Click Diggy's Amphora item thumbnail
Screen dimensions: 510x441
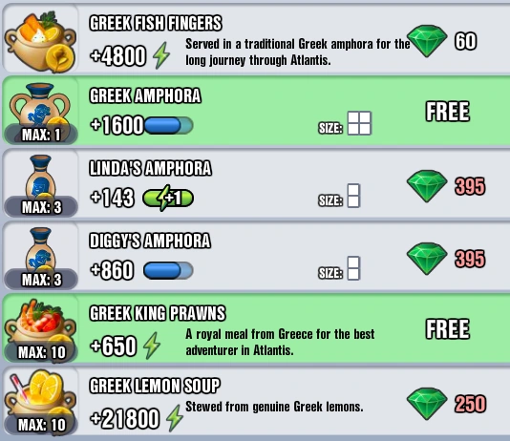pyautogui.click(x=40, y=253)
